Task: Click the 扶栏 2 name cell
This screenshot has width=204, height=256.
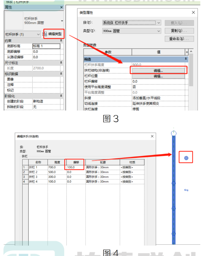Action: tap(38, 172)
